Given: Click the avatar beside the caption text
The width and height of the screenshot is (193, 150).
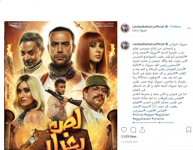Looking at the screenshot, I should 125,46.
